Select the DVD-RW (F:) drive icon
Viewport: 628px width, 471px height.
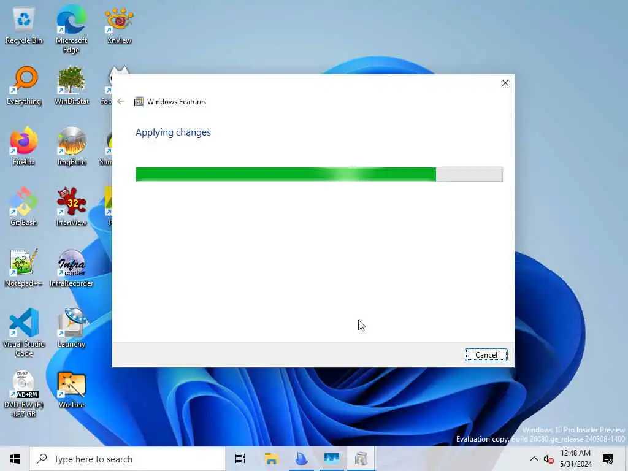24,394
